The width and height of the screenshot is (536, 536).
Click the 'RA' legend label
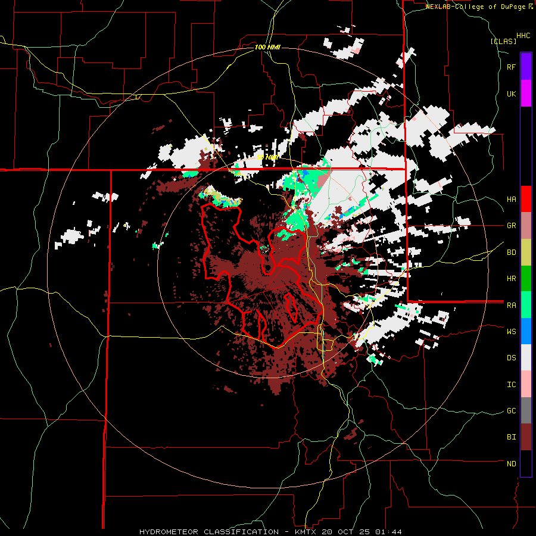(x=511, y=305)
